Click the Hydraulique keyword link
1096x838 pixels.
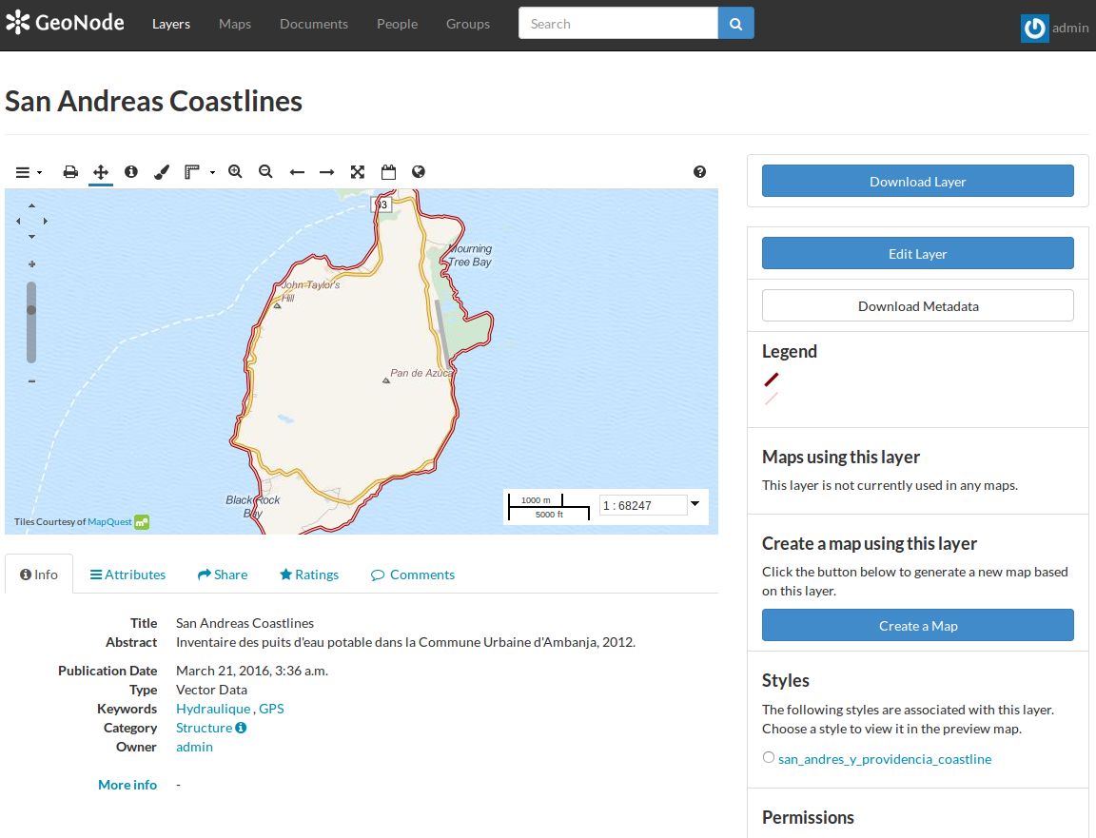tap(212, 708)
